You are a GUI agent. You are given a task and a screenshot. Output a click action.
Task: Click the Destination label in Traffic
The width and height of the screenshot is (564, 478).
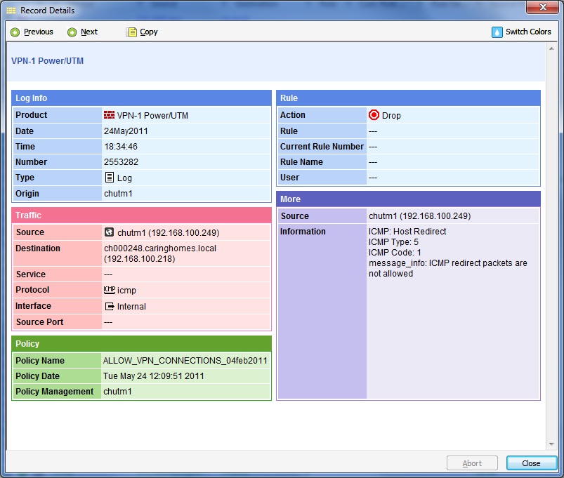38,248
